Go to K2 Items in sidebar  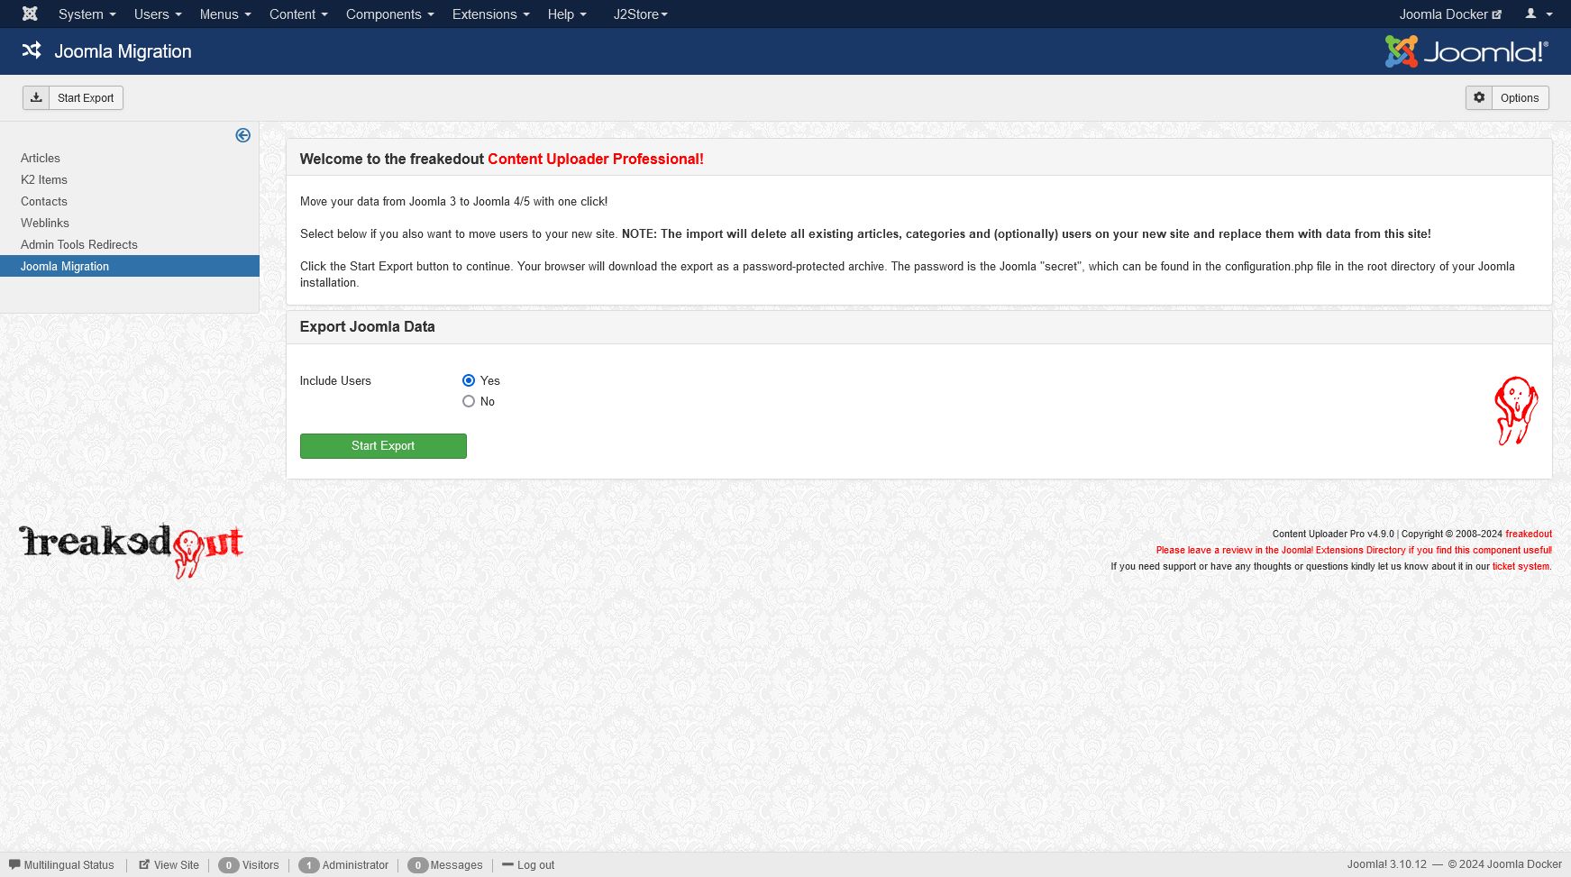tap(44, 179)
